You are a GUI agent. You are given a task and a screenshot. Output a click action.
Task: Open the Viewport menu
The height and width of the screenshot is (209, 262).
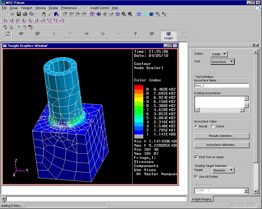click(26, 8)
